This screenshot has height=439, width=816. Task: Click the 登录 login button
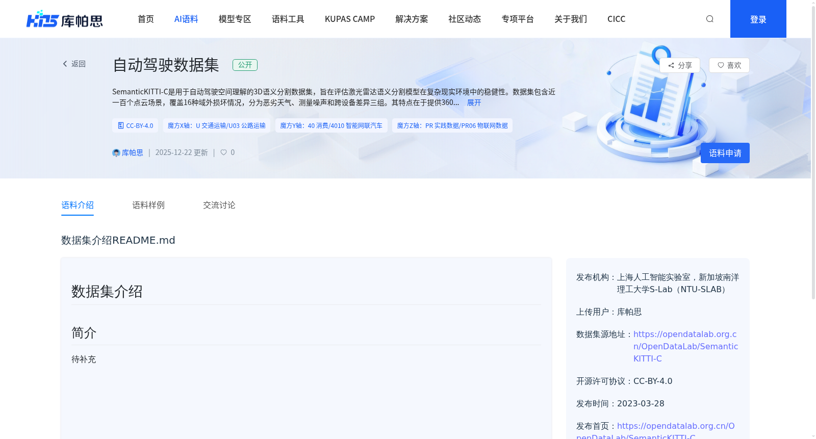coord(758,19)
